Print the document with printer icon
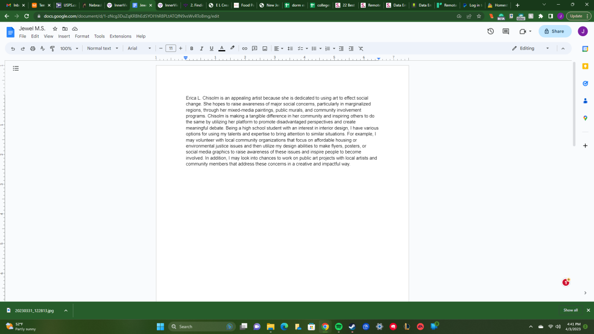 [32, 48]
